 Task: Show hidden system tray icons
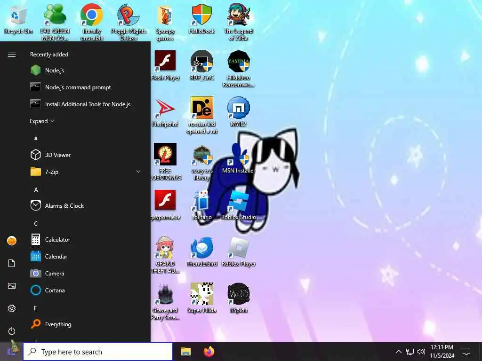(398, 352)
